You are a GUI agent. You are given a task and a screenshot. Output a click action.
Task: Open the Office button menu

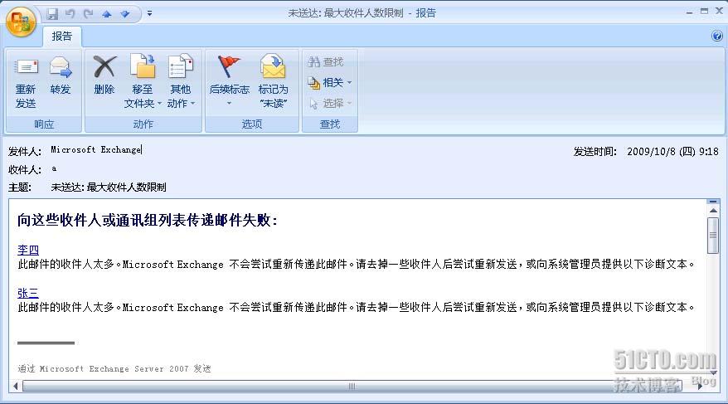point(21,22)
